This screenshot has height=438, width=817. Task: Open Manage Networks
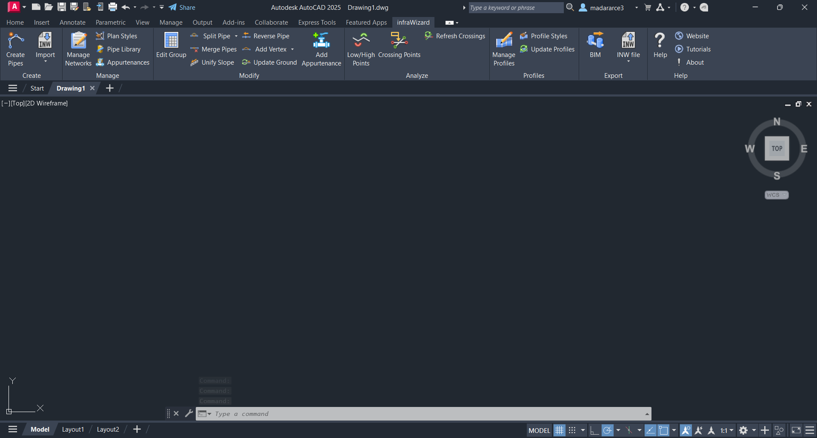[78, 49]
